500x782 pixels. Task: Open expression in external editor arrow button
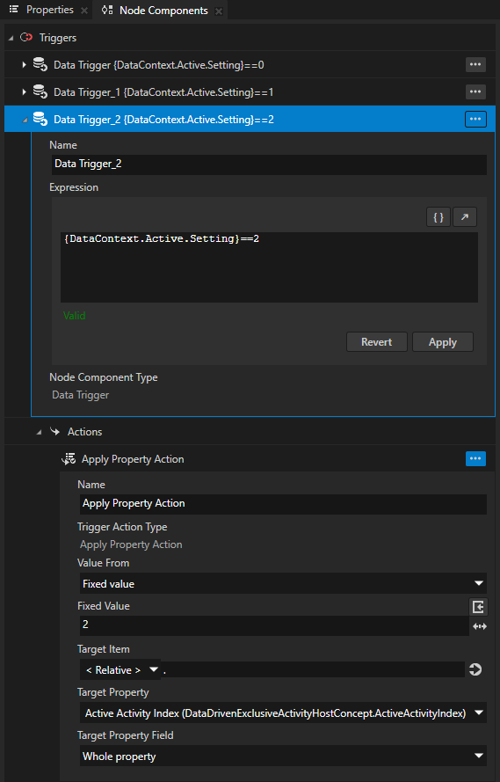point(465,217)
